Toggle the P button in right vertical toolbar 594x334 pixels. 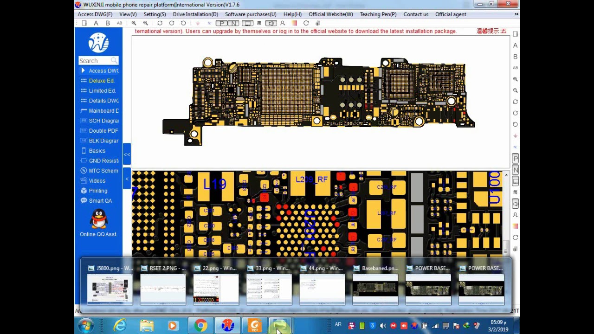point(515,159)
